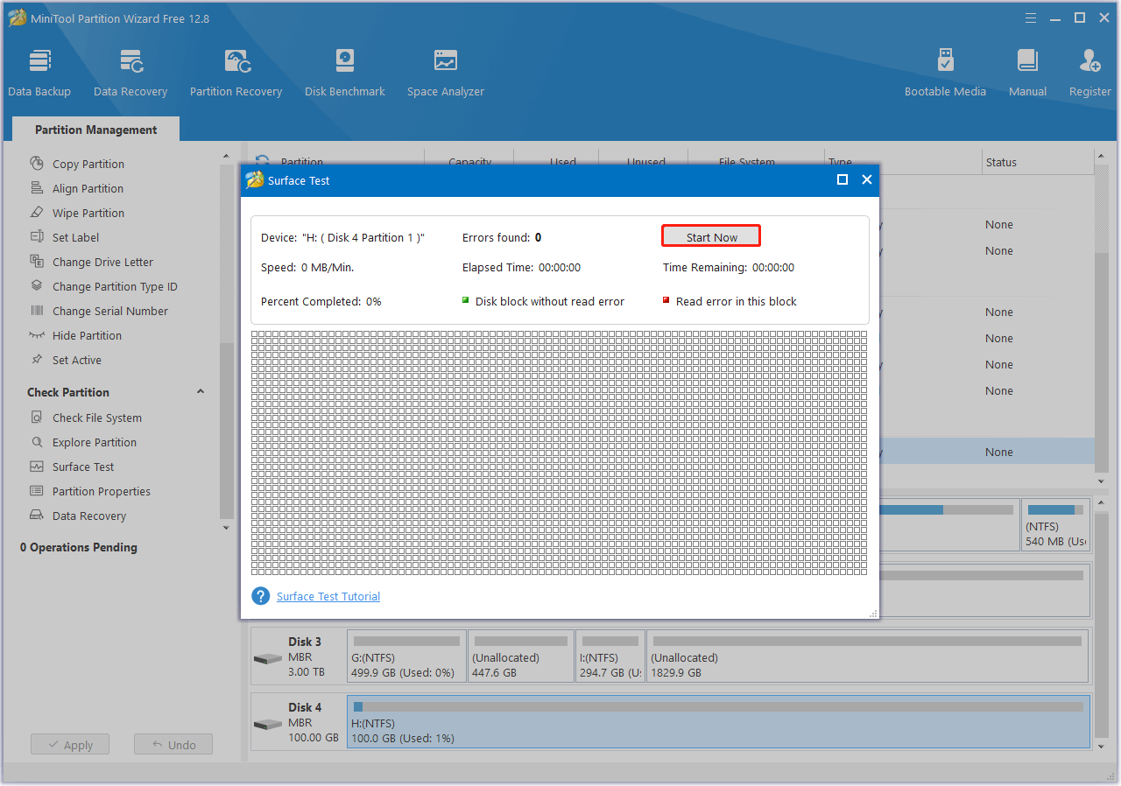The width and height of the screenshot is (1121, 786).
Task: Click 0 Operations Pending label
Action: tap(79, 547)
